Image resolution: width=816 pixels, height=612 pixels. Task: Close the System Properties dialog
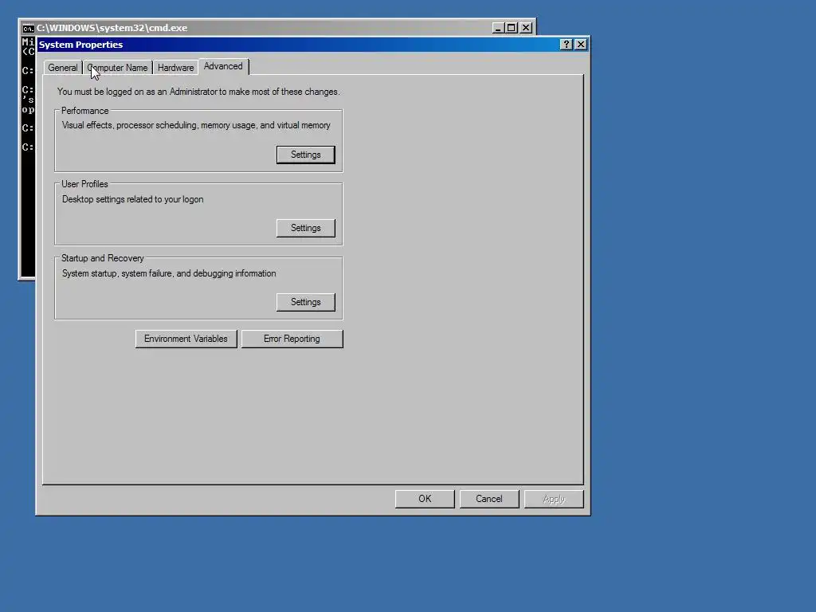581,45
